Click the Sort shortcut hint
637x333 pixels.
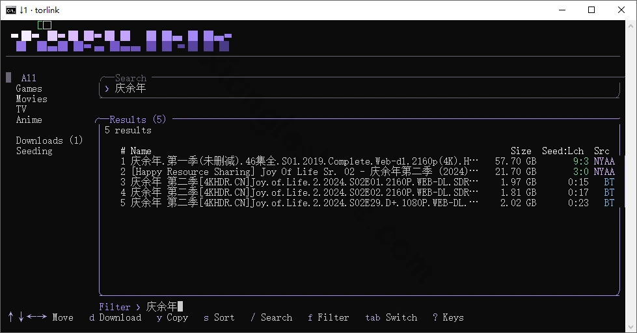click(x=219, y=317)
